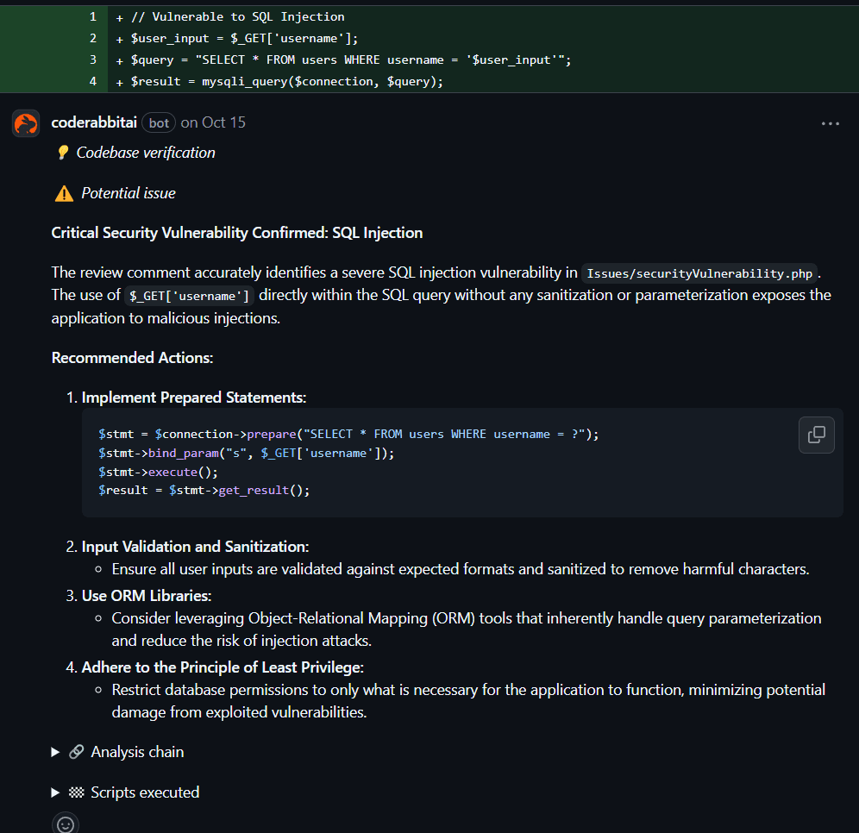Expand the Scripts executed disclosure triangle
The image size is (859, 833).
click(56, 792)
